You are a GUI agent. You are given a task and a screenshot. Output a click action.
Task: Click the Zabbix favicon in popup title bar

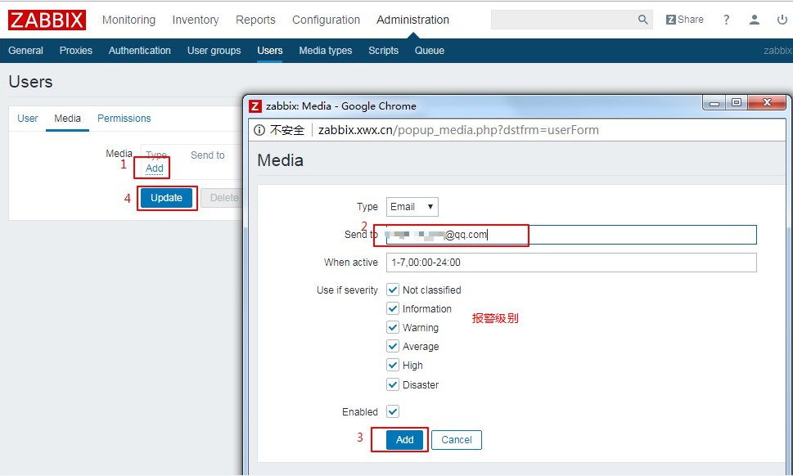click(x=255, y=106)
